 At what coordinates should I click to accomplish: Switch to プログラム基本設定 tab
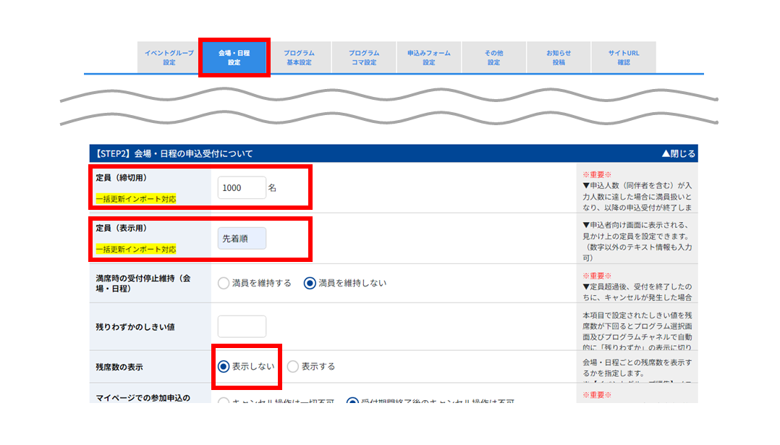[x=299, y=57]
